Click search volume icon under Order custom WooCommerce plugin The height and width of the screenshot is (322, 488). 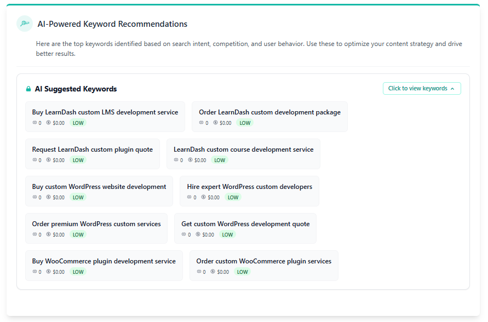(199, 272)
